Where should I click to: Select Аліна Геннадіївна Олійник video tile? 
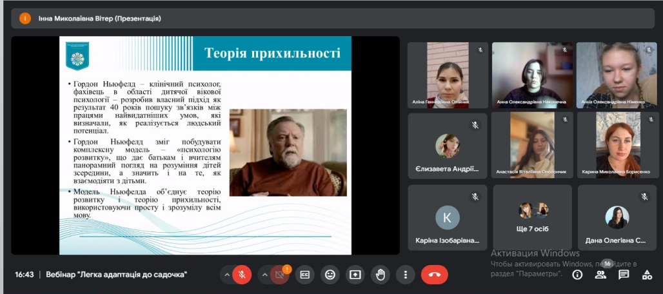[448, 75]
